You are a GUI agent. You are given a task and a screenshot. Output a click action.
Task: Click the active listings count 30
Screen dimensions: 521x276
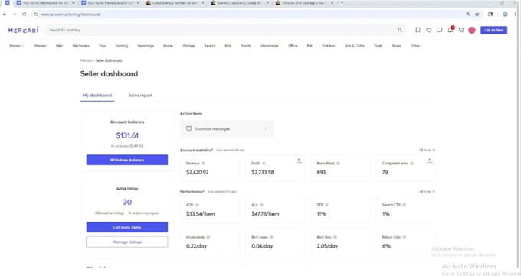point(127,202)
